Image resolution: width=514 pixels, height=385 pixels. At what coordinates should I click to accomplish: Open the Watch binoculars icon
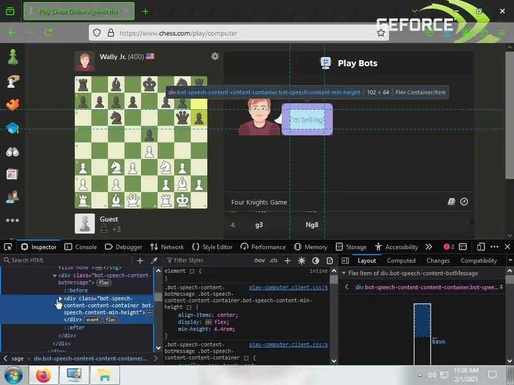tap(13, 151)
